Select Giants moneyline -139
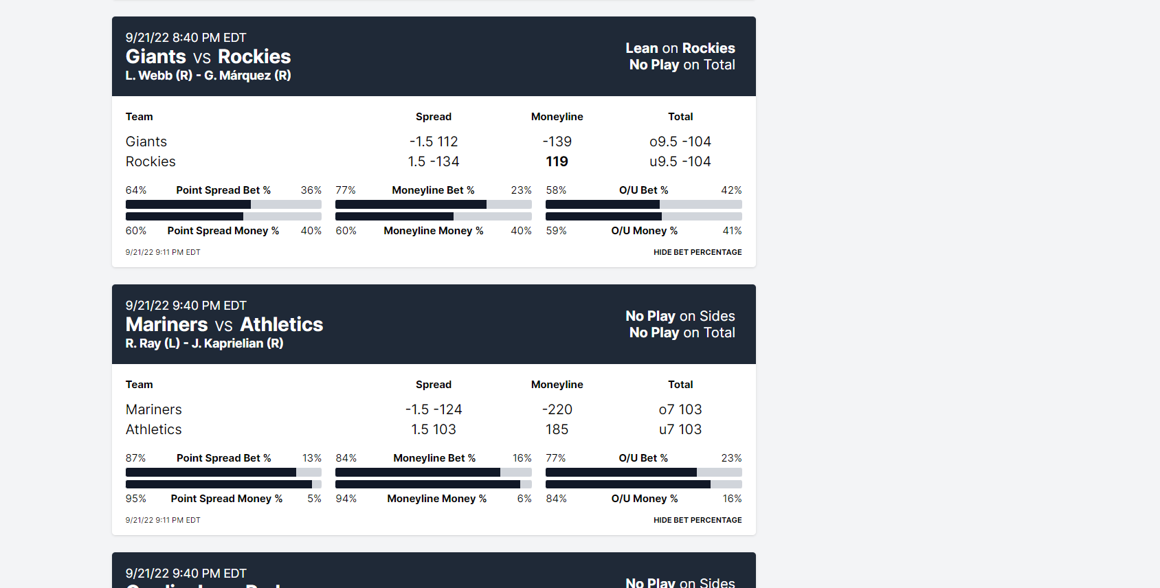1160x588 pixels. click(x=557, y=142)
